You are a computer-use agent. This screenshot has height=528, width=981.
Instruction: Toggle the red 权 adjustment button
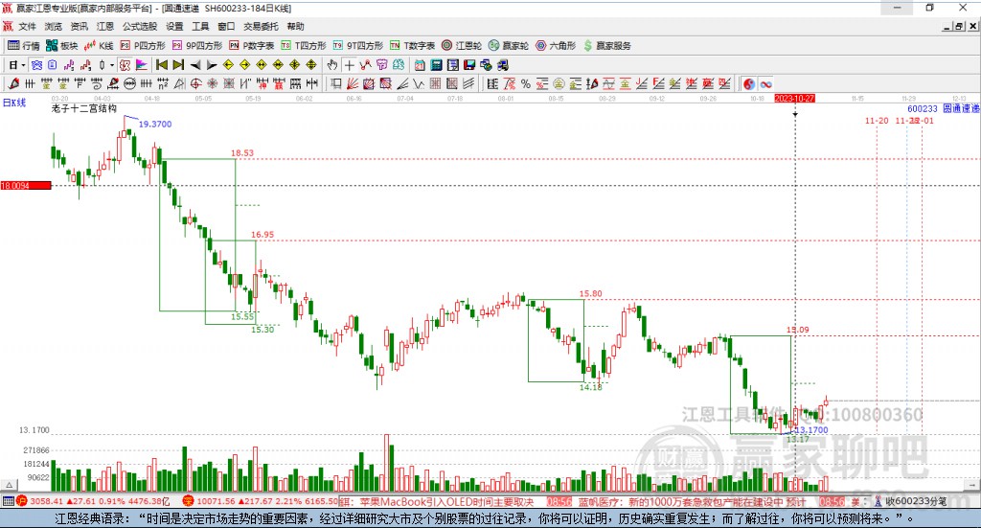point(125,65)
